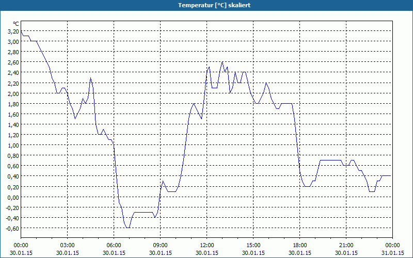Click the '1,60' y-axis label
This screenshot has height=258, width=413.
tap(14, 115)
